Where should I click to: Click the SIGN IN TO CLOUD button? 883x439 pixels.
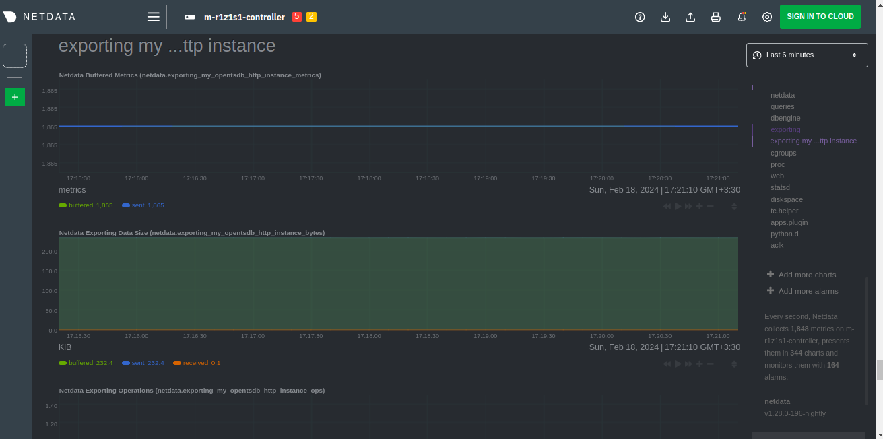[820, 17]
